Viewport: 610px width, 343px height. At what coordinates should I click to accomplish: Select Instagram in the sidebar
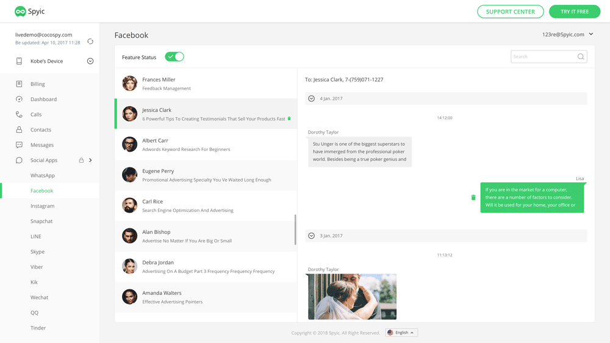pyautogui.click(x=43, y=206)
